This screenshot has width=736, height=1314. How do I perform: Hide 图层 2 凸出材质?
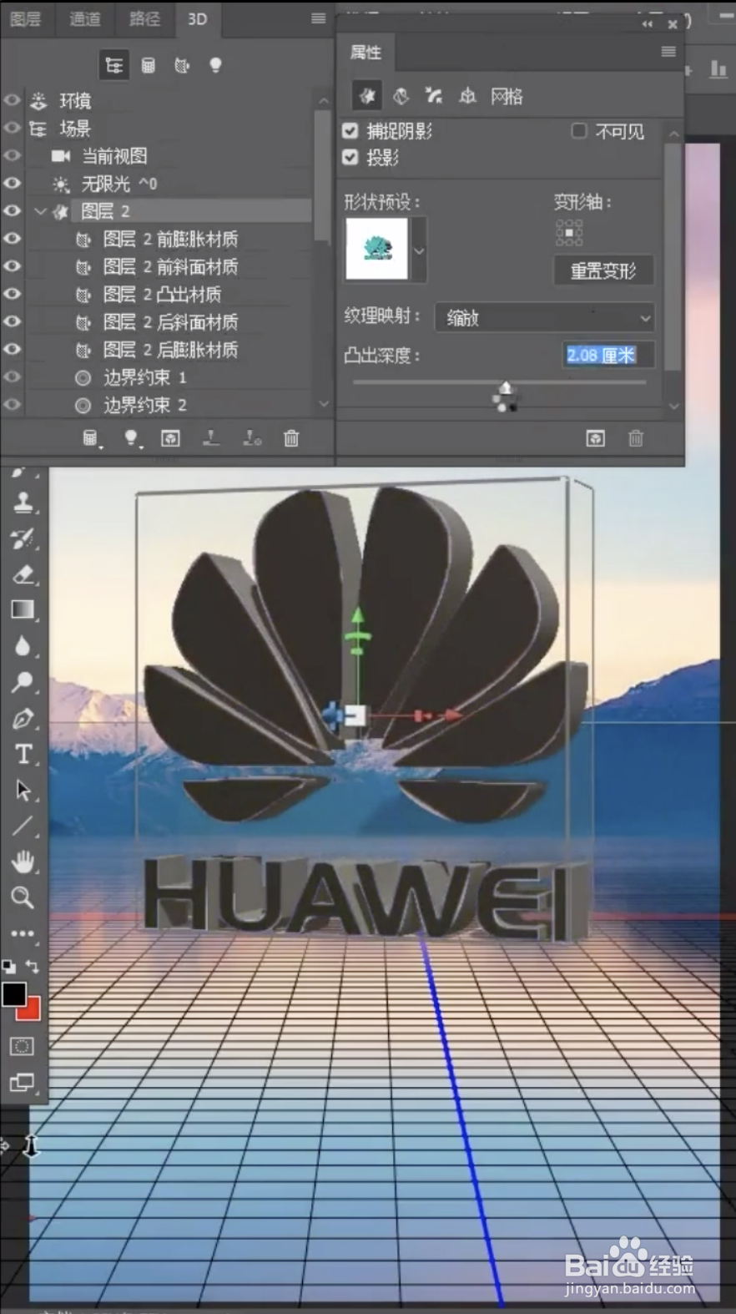coord(12,294)
